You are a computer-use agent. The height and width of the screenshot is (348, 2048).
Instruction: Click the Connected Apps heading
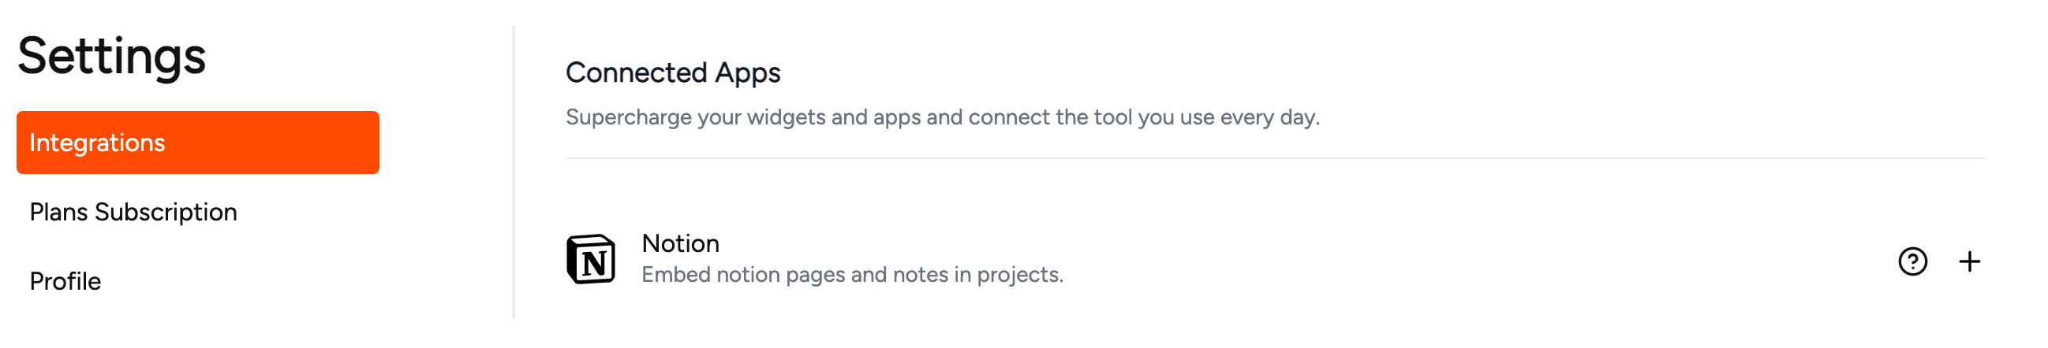tap(673, 73)
